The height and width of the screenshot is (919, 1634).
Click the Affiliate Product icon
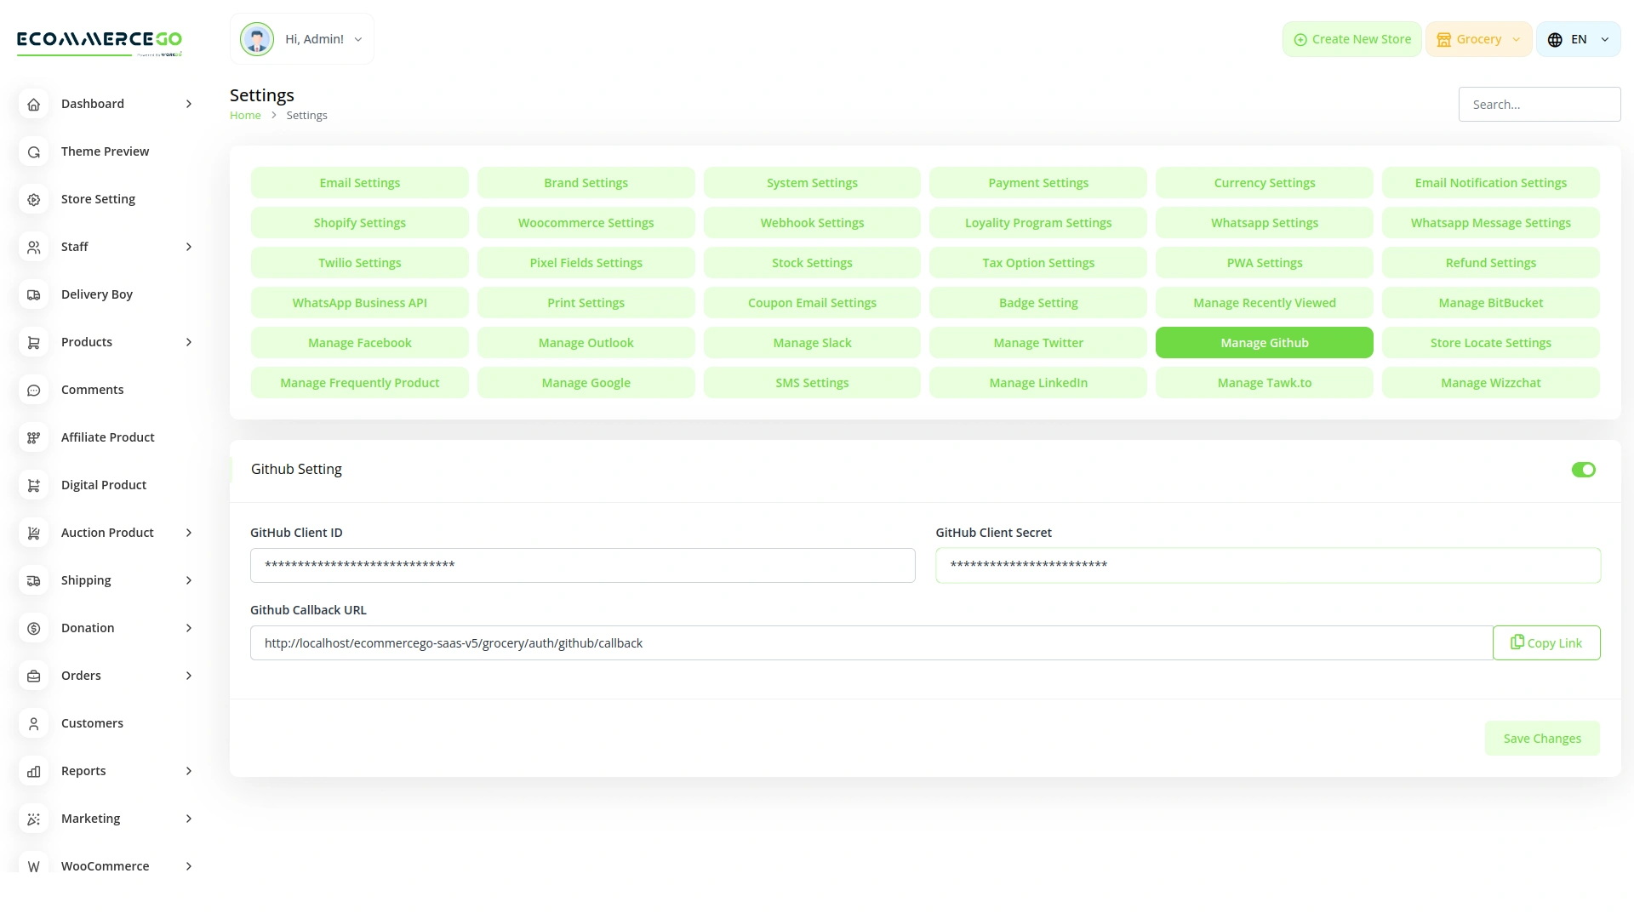[x=33, y=437]
